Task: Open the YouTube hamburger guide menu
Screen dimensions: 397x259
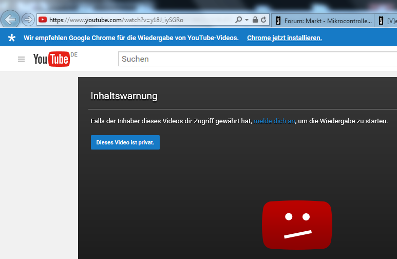Action: [21, 59]
